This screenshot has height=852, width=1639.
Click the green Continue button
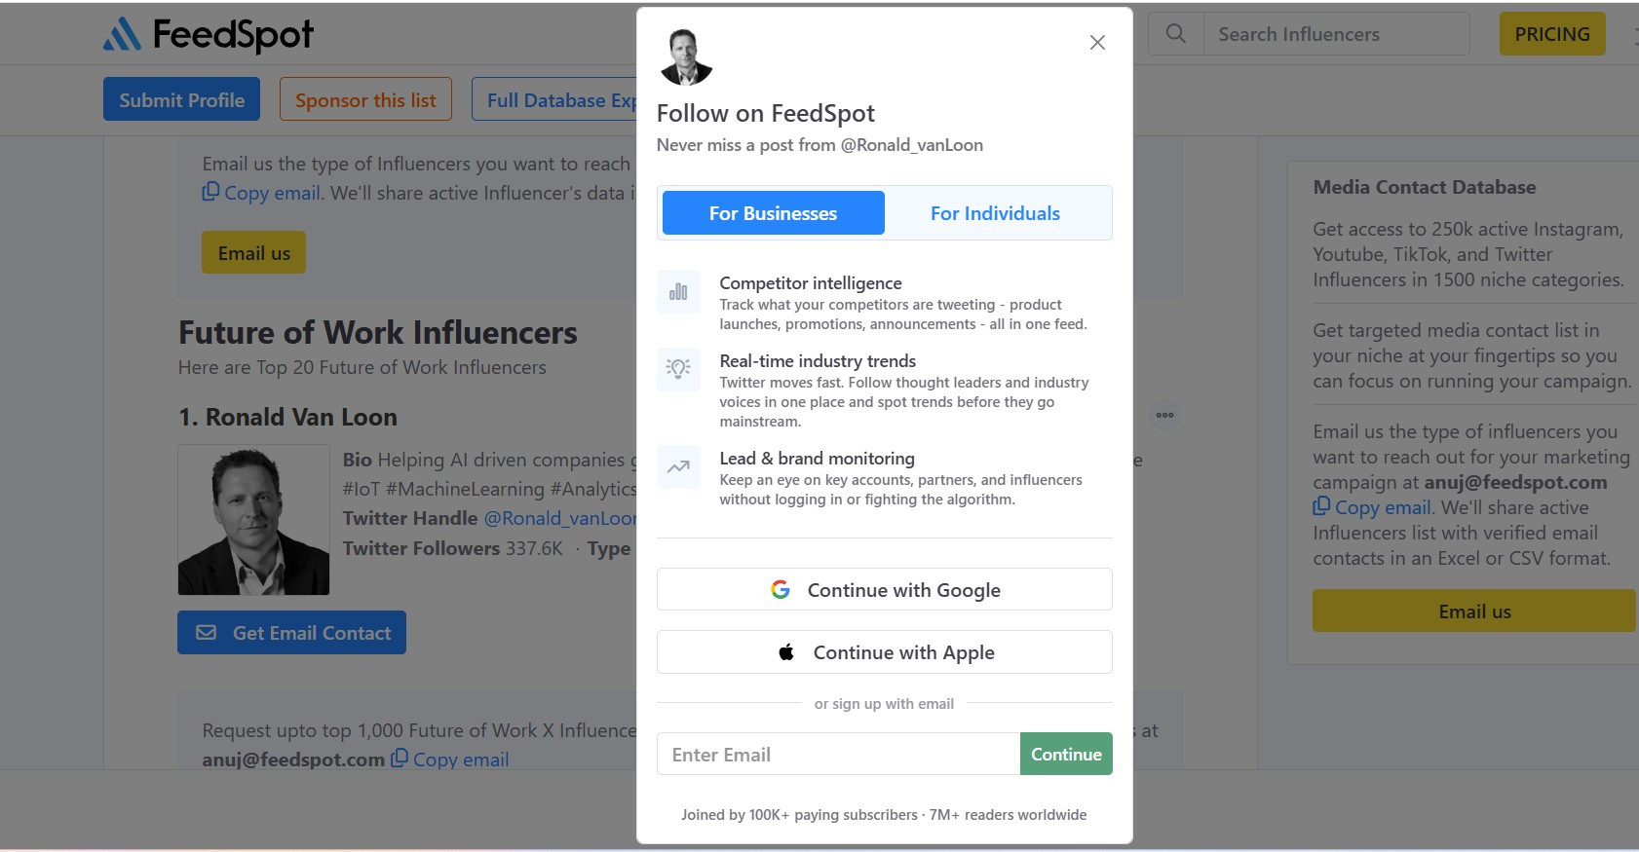[x=1066, y=755]
